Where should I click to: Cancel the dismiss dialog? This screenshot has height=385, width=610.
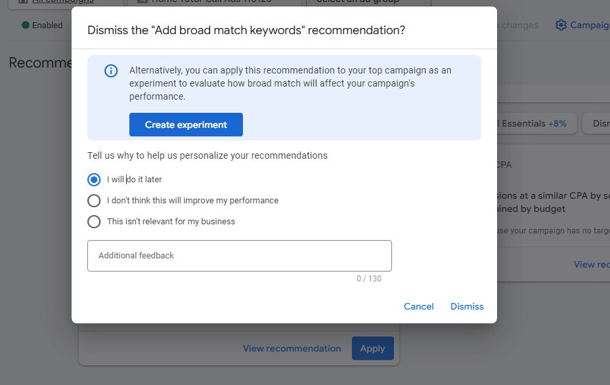(418, 306)
